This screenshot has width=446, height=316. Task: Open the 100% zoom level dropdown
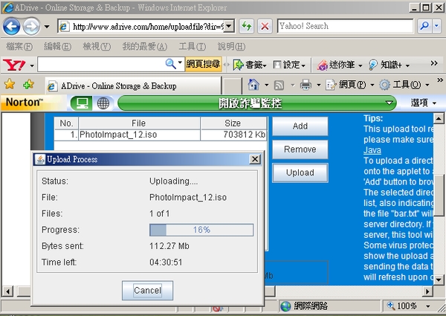(x=428, y=306)
